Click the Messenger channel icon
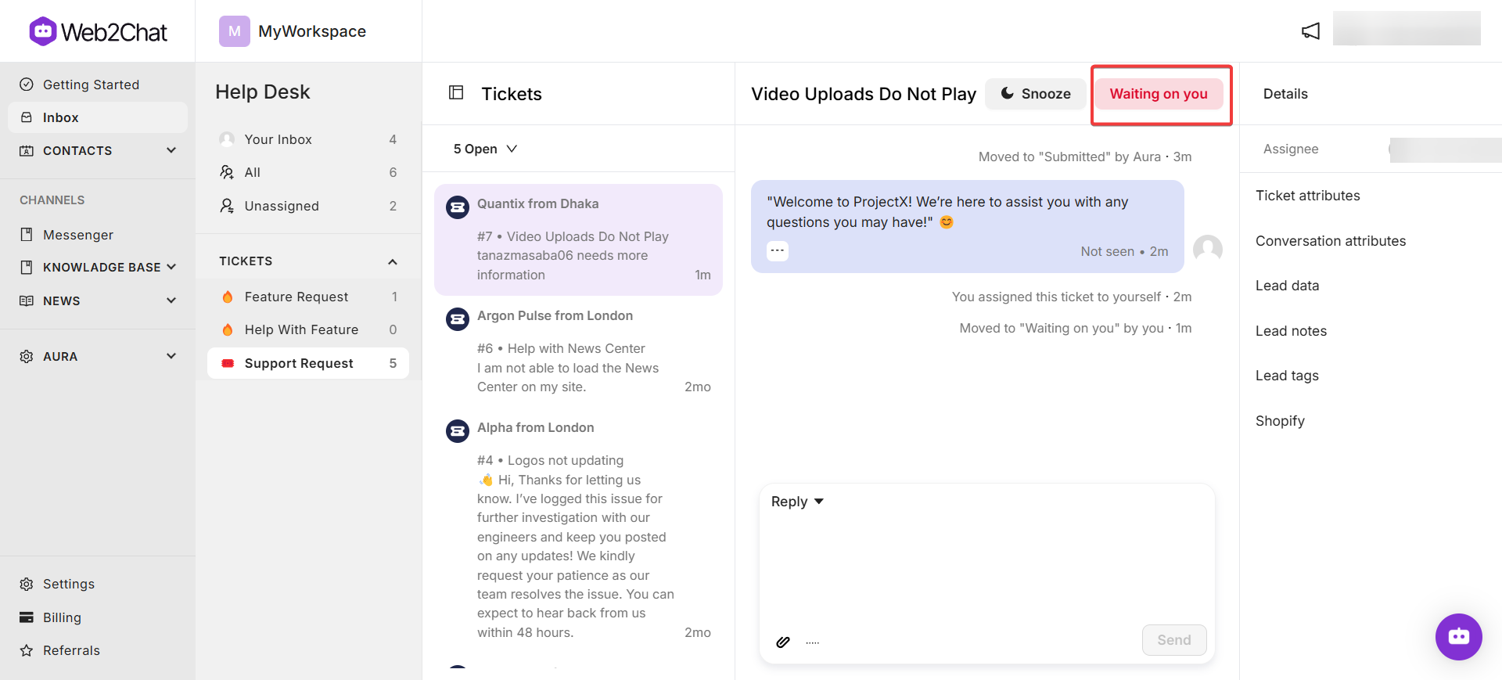Image resolution: width=1502 pixels, height=680 pixels. [x=27, y=235]
